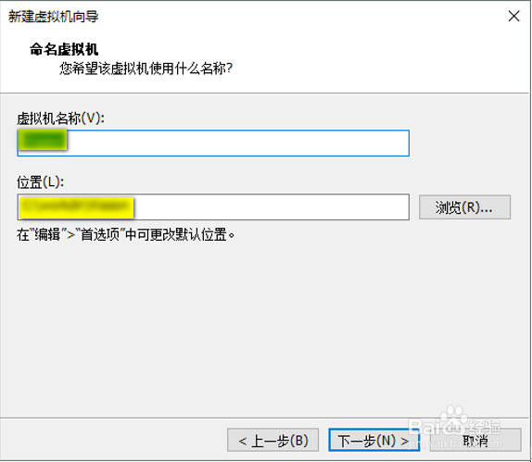Focus the 位置 path input field

coord(213,206)
